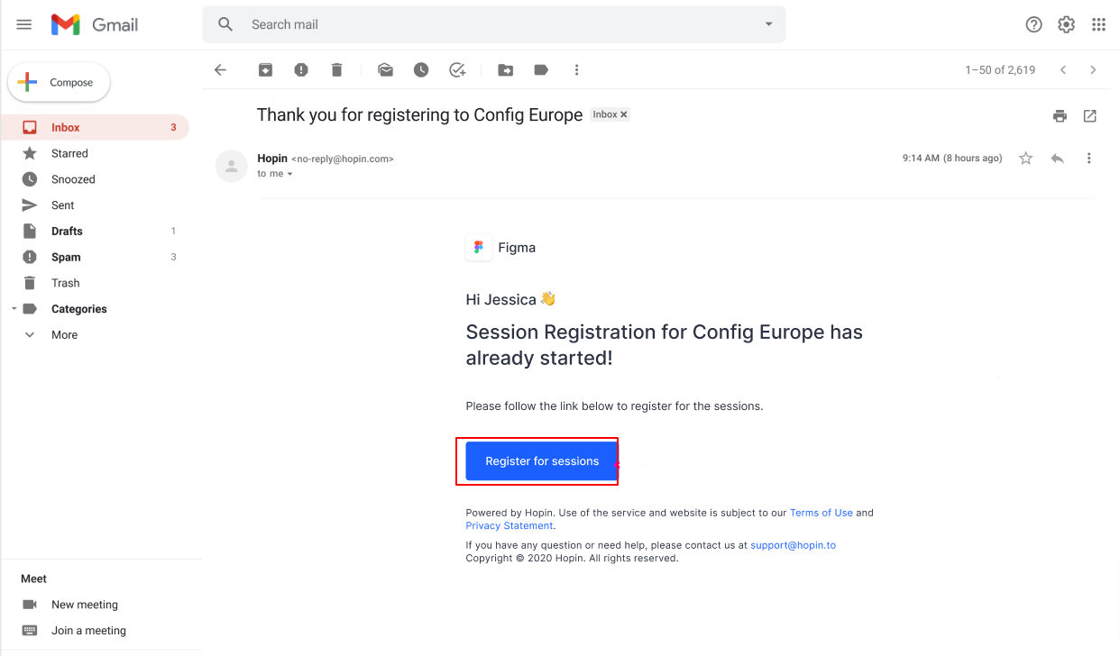
Task: Archive this email using the toolbar icon
Action: [x=265, y=69]
